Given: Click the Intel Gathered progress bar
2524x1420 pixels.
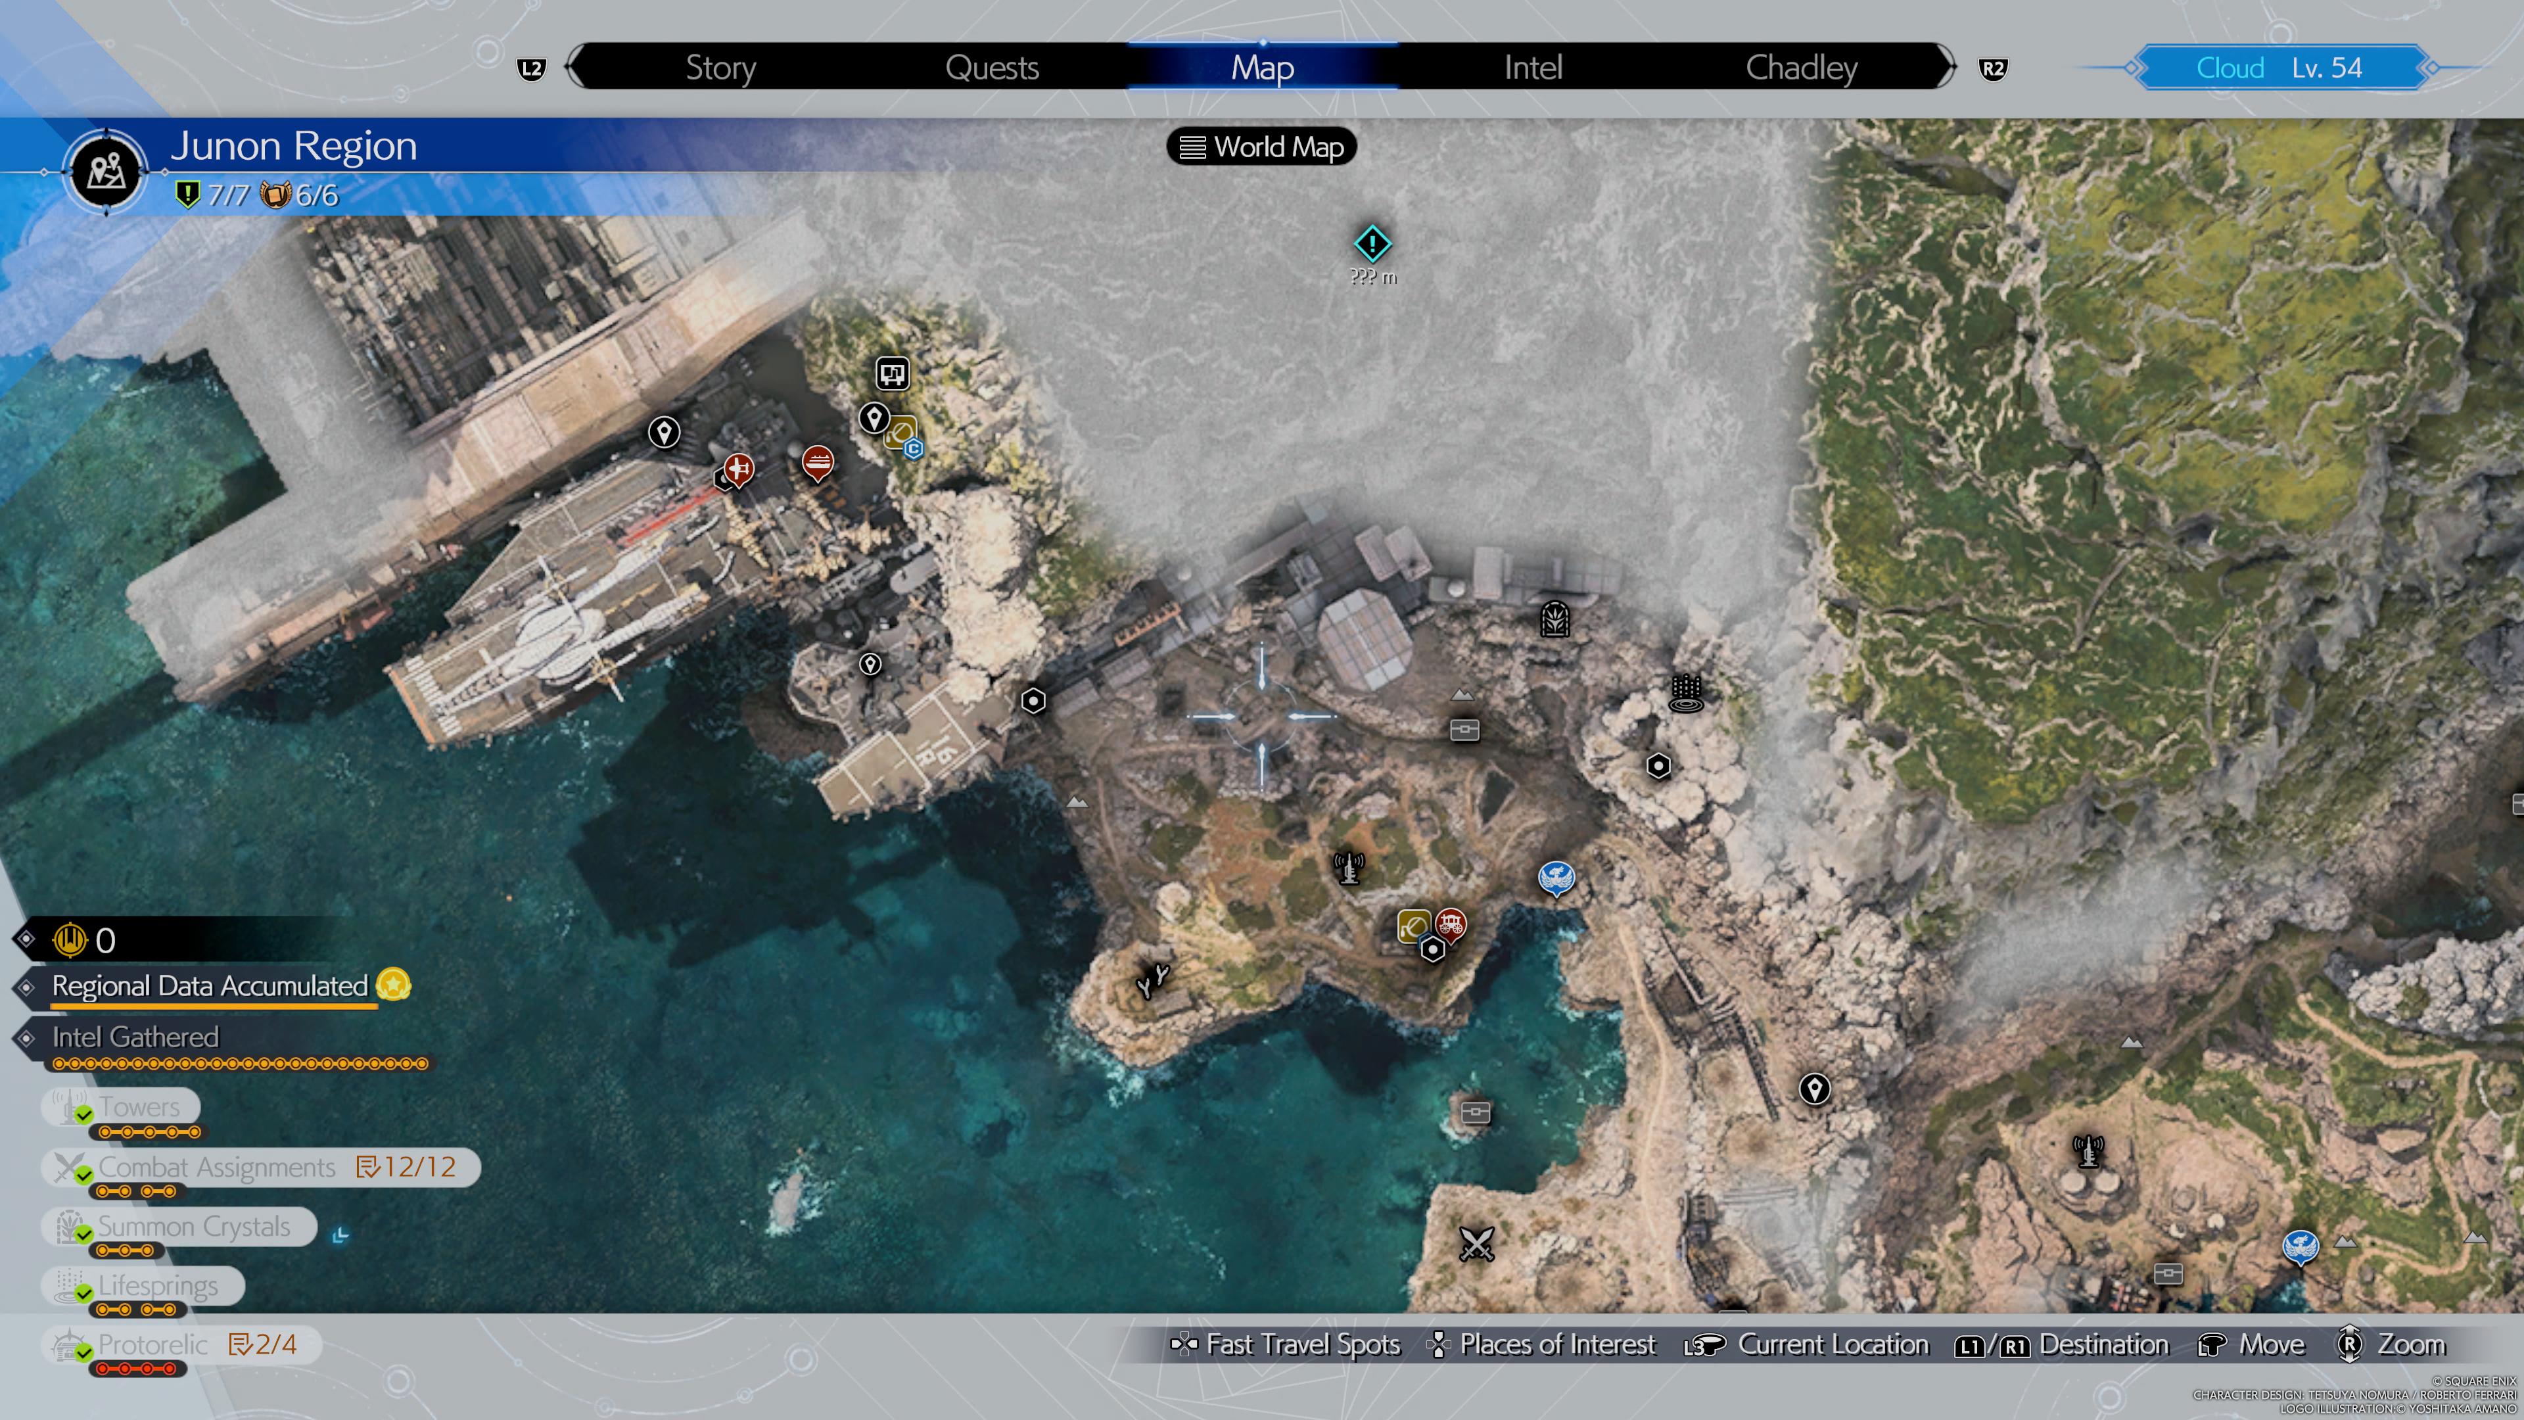Looking at the screenshot, I should (x=240, y=1062).
